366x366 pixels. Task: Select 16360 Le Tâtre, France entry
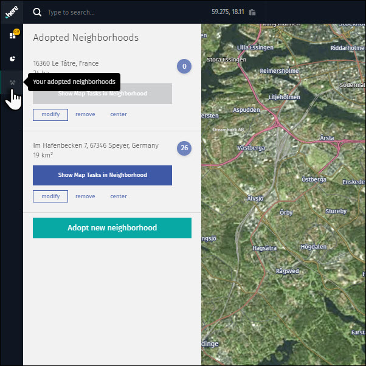pyautogui.click(x=66, y=63)
